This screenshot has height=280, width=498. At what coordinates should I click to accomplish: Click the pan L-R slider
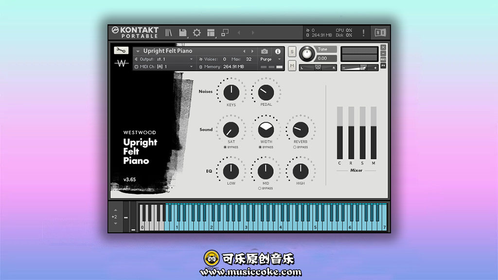(318, 68)
